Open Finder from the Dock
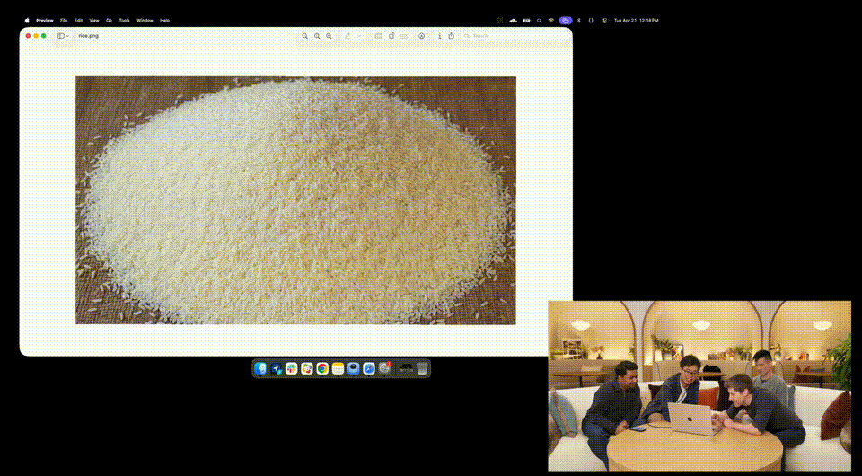 261,368
